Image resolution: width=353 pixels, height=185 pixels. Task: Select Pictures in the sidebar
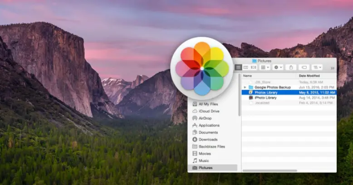click(212, 168)
